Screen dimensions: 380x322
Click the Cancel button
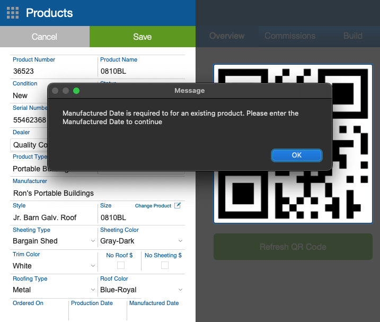point(45,37)
